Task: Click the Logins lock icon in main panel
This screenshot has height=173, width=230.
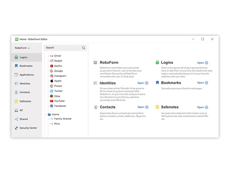Action: pyautogui.click(x=157, y=62)
